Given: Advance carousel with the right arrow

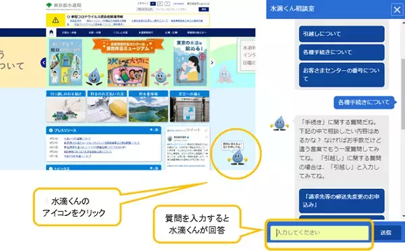Looking at the screenshot, I should [x=212, y=63].
